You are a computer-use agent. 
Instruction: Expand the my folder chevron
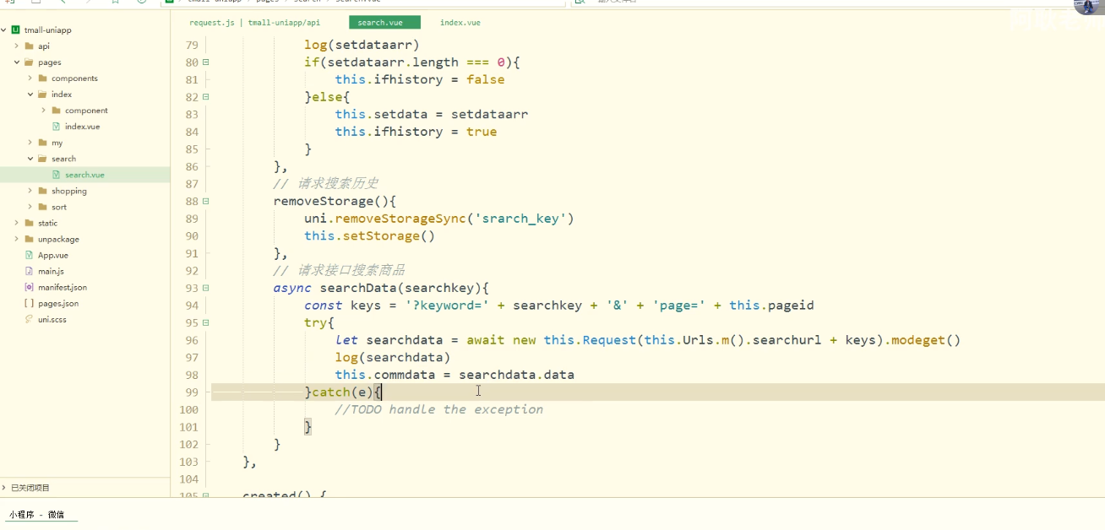[30, 143]
